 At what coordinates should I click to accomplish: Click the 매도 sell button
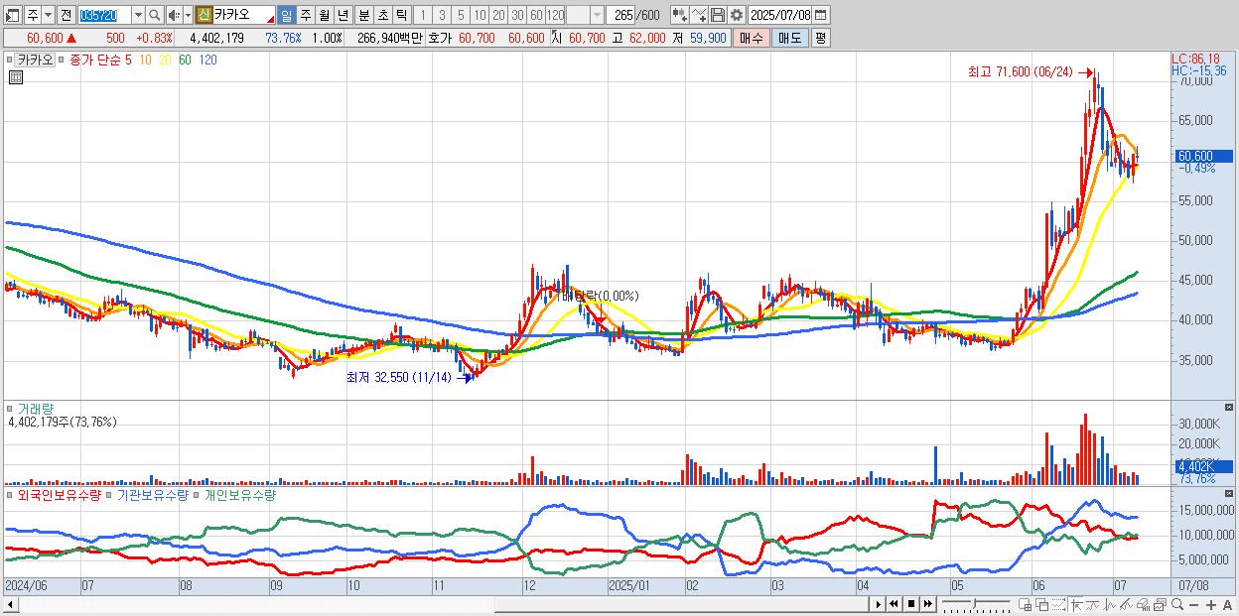[x=789, y=38]
